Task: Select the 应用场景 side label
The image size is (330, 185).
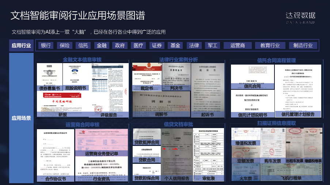Action: (x=21, y=118)
